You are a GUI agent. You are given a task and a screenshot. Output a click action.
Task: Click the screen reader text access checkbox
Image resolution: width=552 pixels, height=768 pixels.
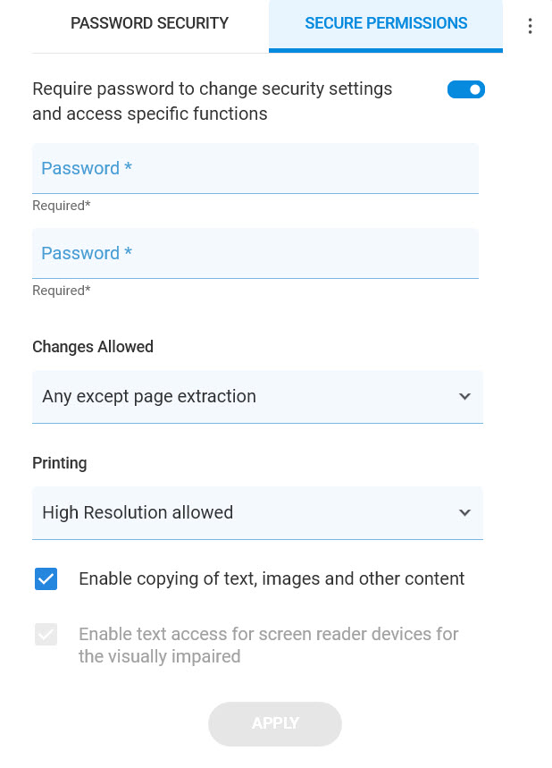46,634
